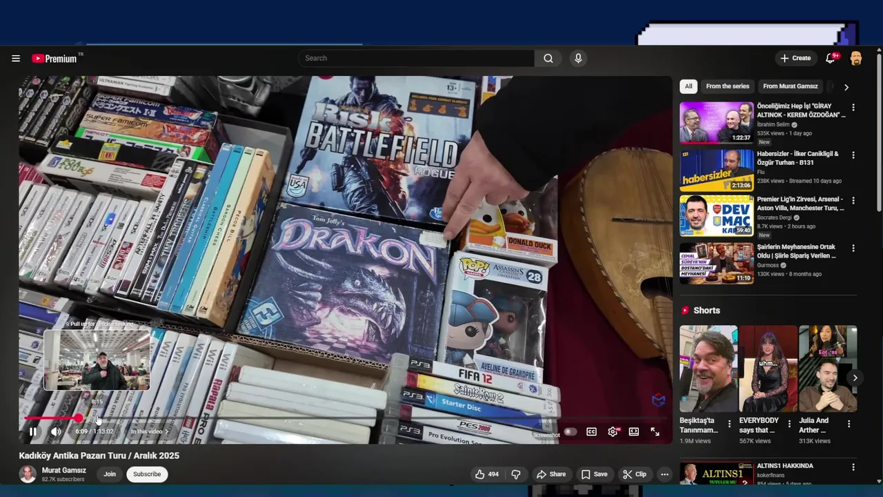Pause the video
Screen dimensions: 883x497
[x=32, y=432]
